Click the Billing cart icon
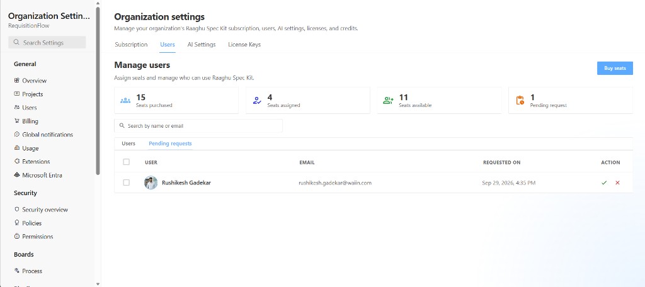The image size is (645, 287). 17,121
